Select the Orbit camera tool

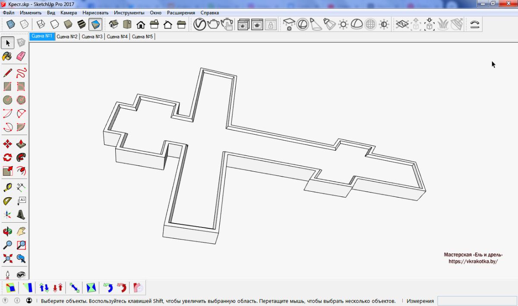[7, 231]
